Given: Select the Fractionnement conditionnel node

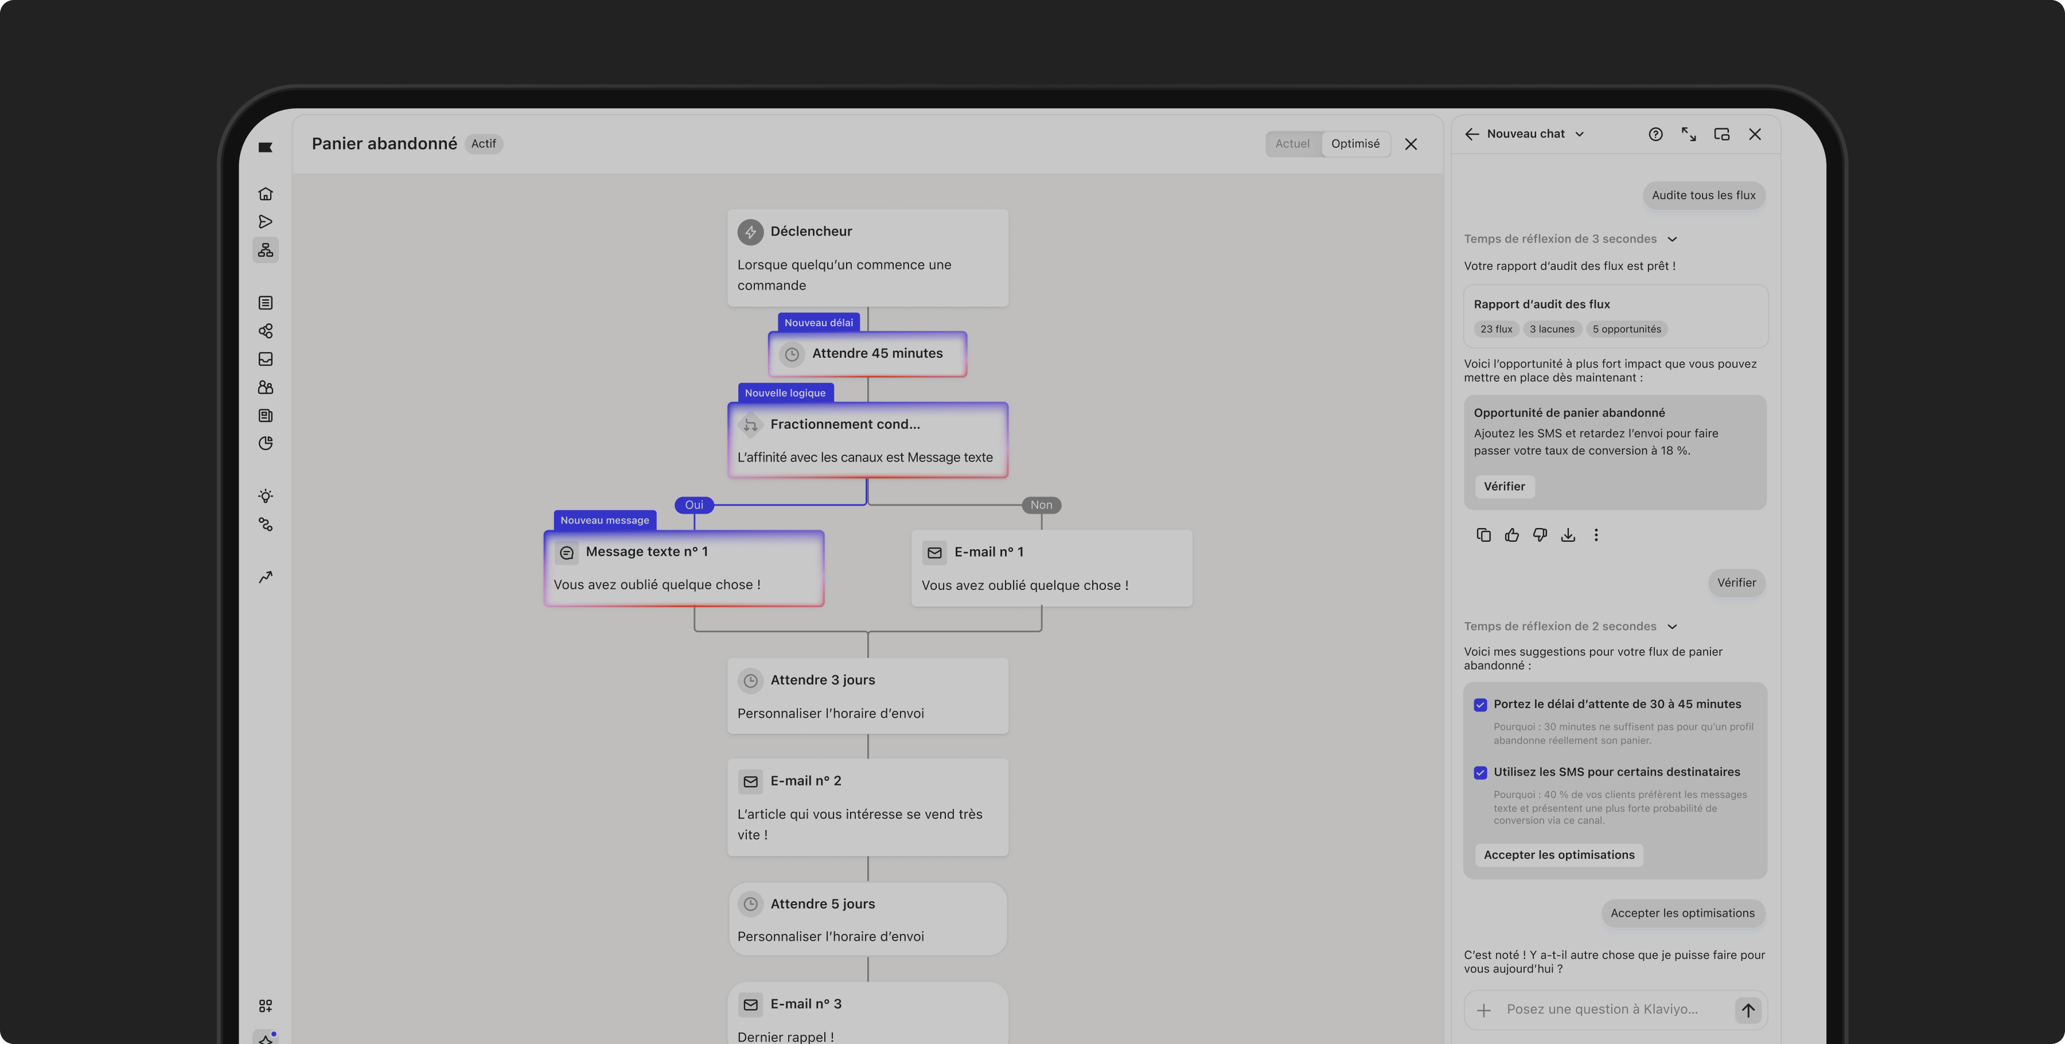Looking at the screenshot, I should click(867, 441).
